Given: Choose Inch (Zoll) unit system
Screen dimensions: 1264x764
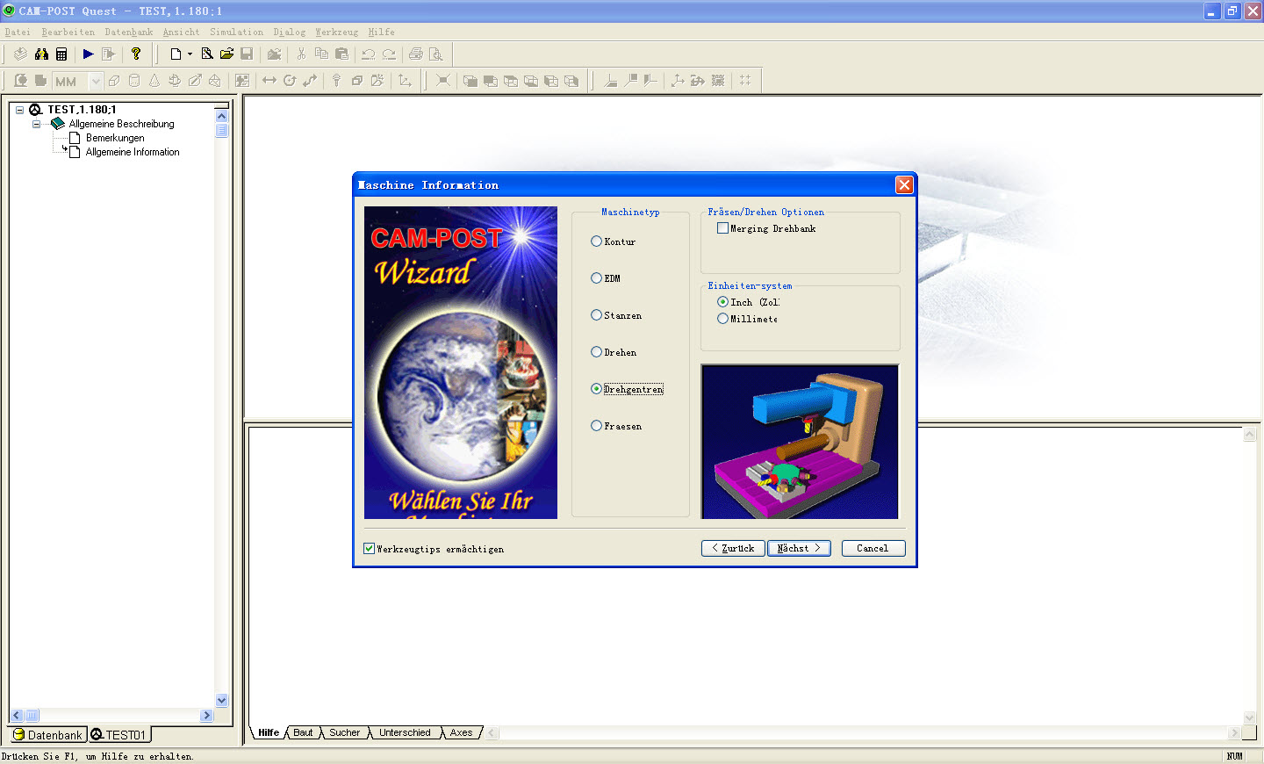Looking at the screenshot, I should point(748,302).
